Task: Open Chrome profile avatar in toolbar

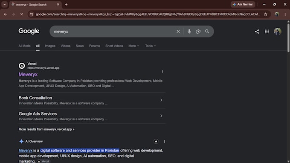Action: click(277, 14)
